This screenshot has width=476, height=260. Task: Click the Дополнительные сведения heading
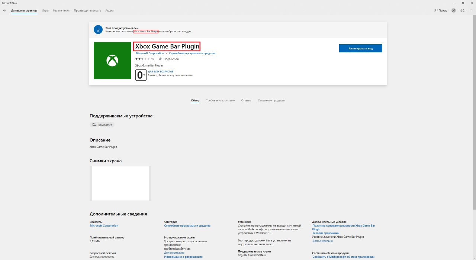(118, 214)
